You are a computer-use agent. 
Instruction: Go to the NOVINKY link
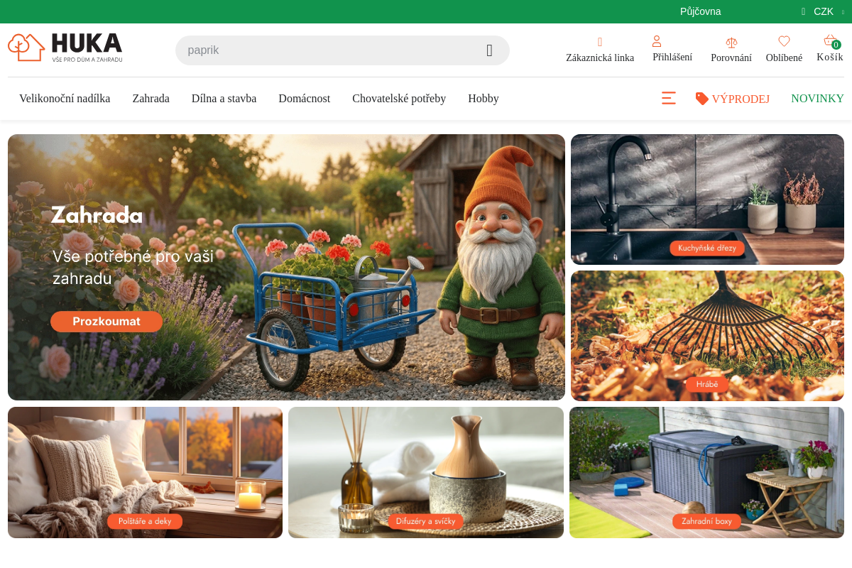pyautogui.click(x=817, y=99)
